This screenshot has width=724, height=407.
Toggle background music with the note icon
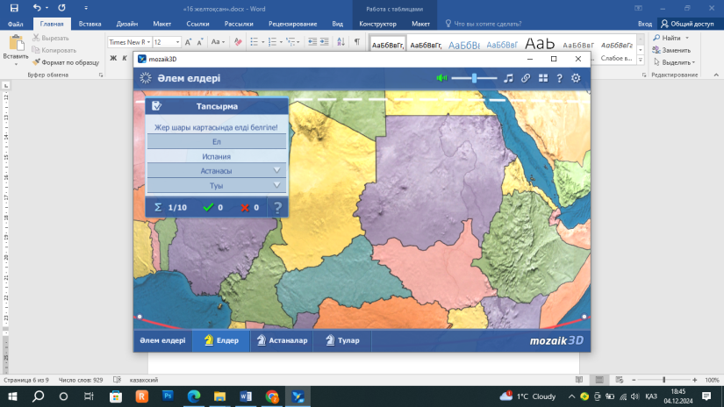tap(508, 78)
